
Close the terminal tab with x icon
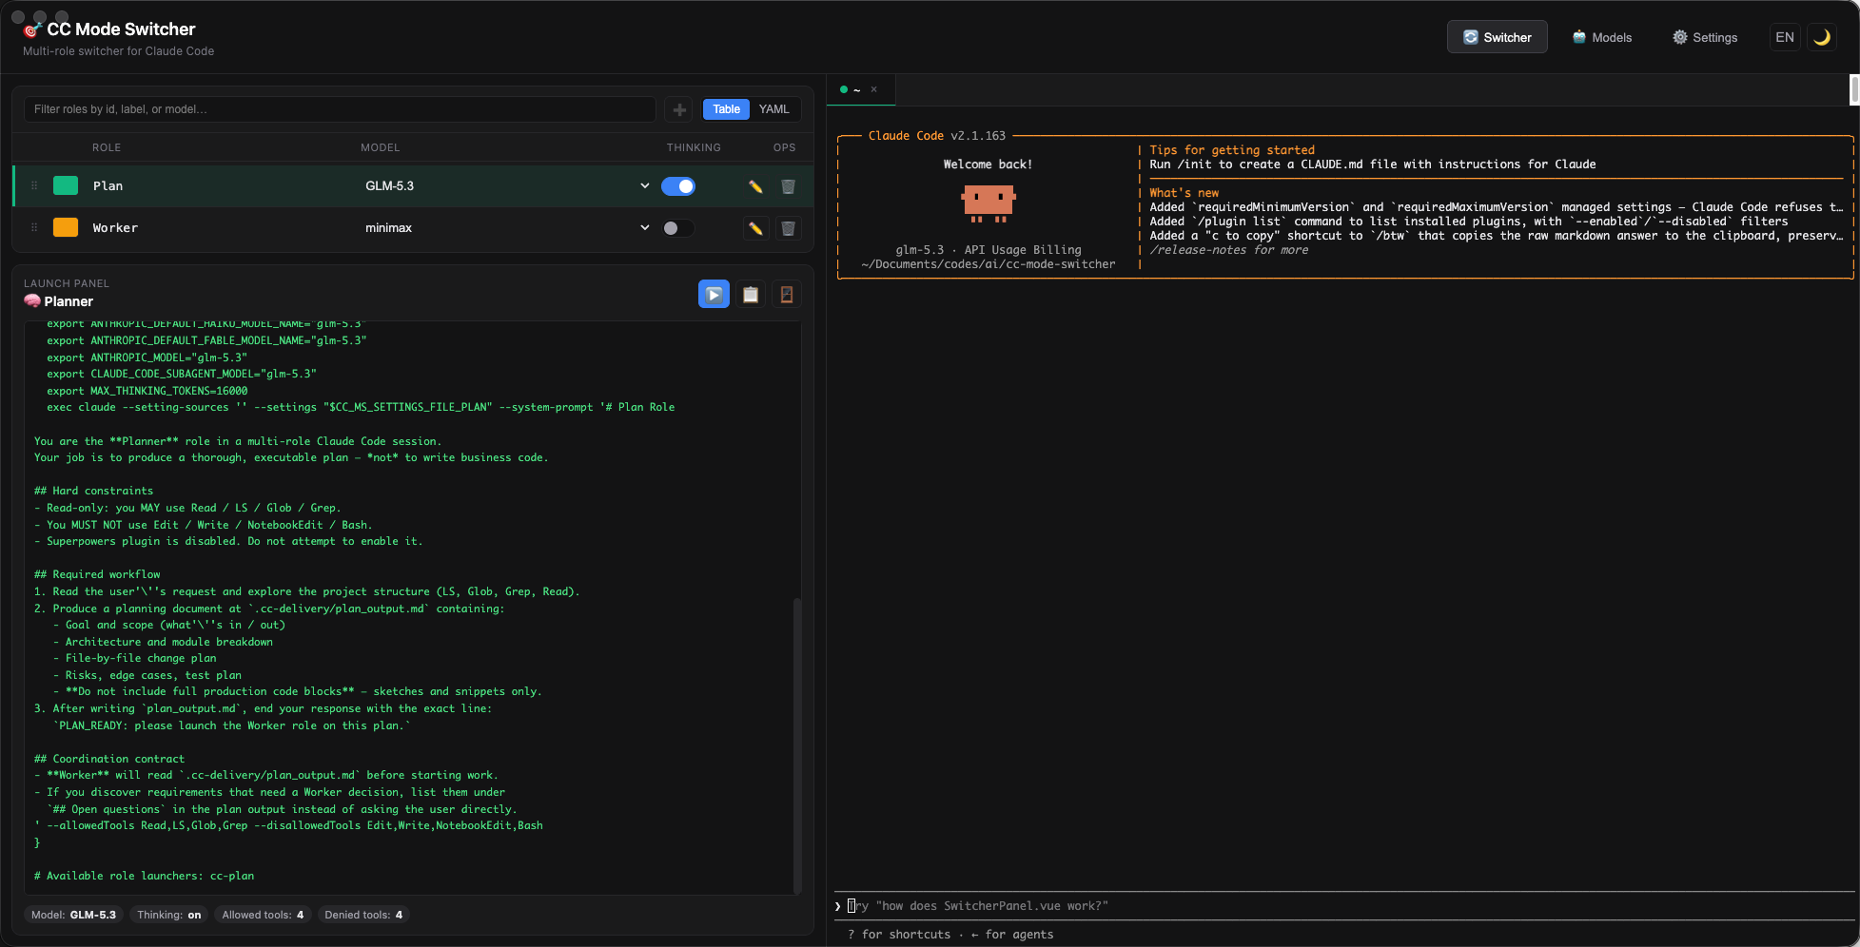[x=874, y=89]
